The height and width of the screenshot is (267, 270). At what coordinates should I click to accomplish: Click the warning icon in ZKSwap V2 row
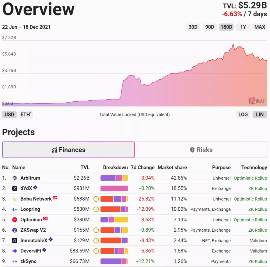click(96, 230)
